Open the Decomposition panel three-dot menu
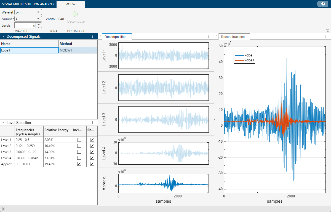 coord(208,36)
